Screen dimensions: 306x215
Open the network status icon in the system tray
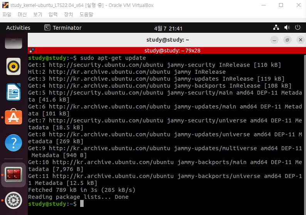pos(276,27)
